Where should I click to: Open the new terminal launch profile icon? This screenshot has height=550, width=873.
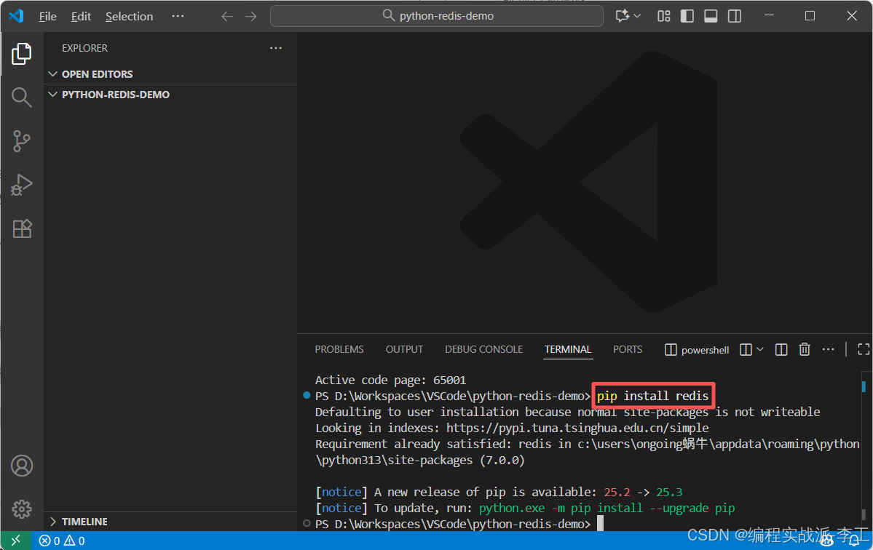(746, 349)
